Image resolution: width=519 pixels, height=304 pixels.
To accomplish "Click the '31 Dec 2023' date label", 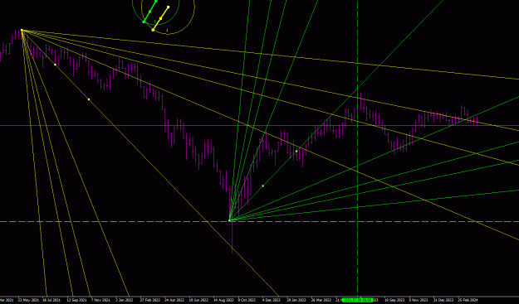I will pyautogui.click(x=443, y=300).
